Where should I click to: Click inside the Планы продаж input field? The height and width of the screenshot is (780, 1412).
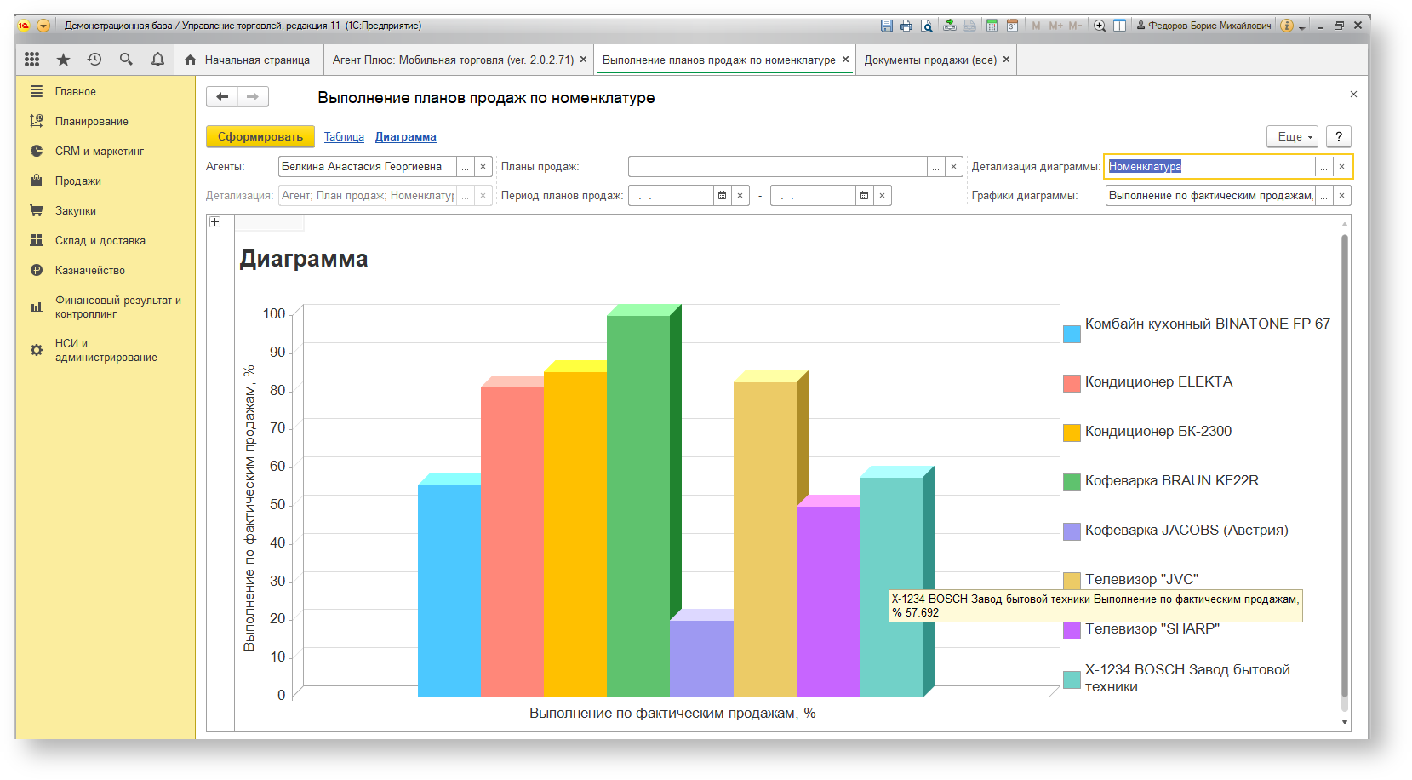tap(777, 167)
